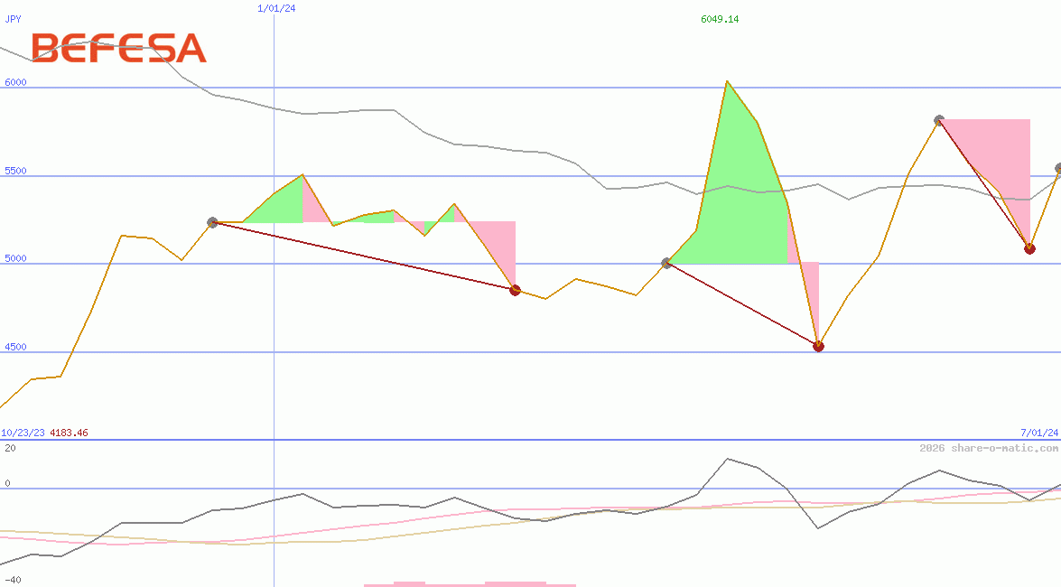This screenshot has height=587, width=1061.
Task: Select the 5500 price axis label
Action: point(15,171)
